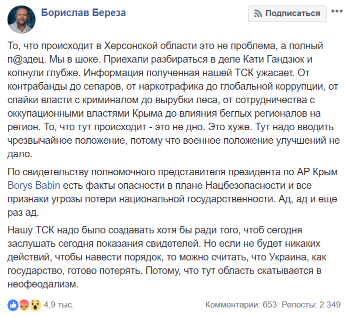This screenshot has height=318, width=346.
Task: Open the 4,9 тыс. reactions list
Action: [x=58, y=305]
